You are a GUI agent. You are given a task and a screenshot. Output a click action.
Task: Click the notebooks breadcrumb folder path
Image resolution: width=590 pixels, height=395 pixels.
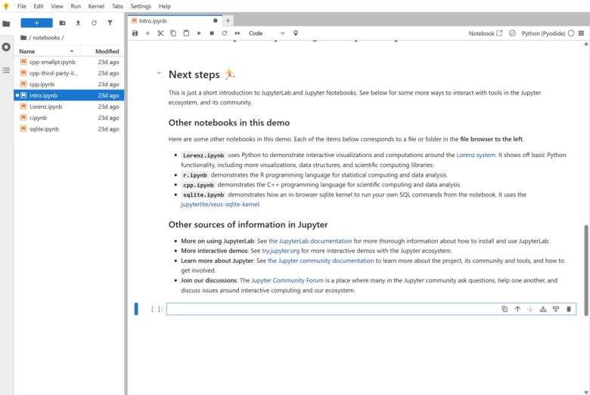(x=46, y=38)
